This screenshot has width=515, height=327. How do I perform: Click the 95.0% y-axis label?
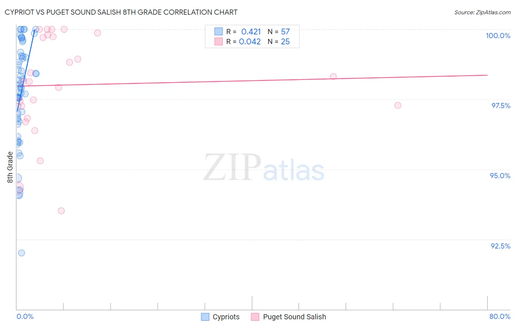500,176
